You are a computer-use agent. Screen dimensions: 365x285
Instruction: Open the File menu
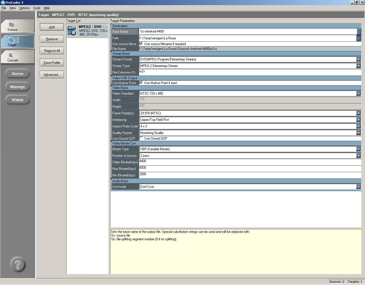4,8
